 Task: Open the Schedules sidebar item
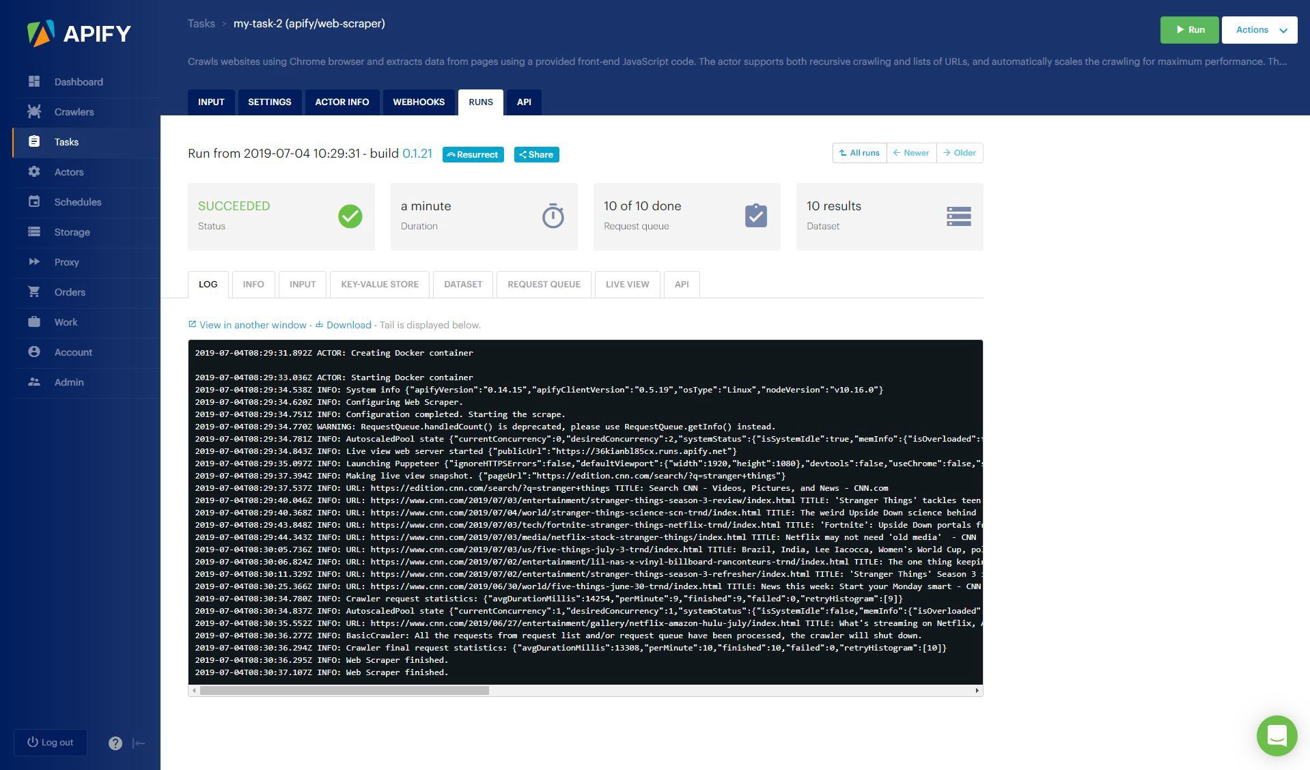click(87, 202)
